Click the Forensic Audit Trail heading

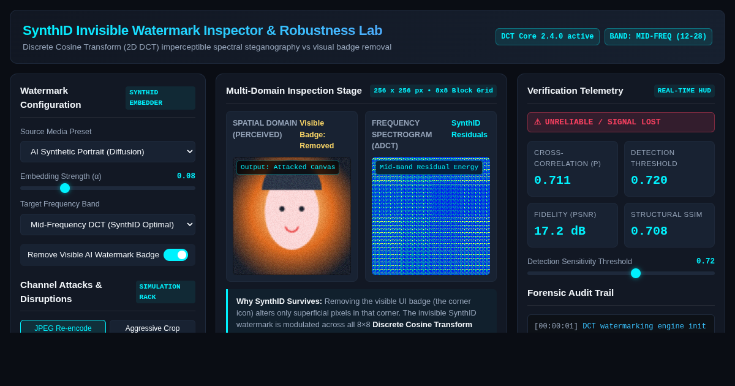tap(570, 292)
